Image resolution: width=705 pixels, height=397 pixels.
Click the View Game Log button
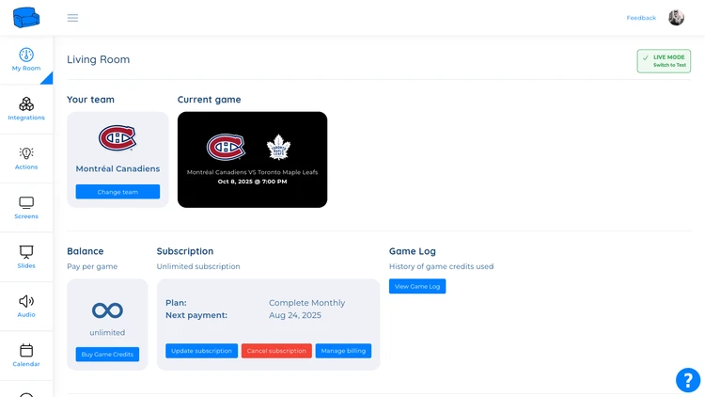pyautogui.click(x=417, y=286)
